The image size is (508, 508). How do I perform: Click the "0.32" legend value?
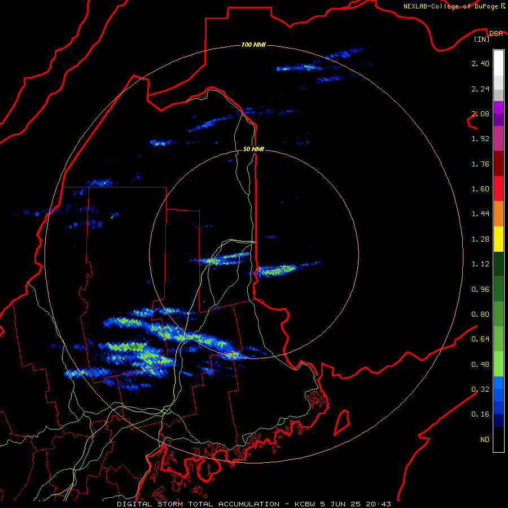480,389
